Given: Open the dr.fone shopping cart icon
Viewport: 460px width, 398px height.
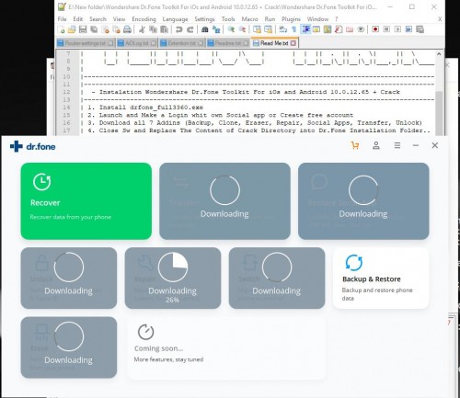Looking at the screenshot, I should coord(355,145).
